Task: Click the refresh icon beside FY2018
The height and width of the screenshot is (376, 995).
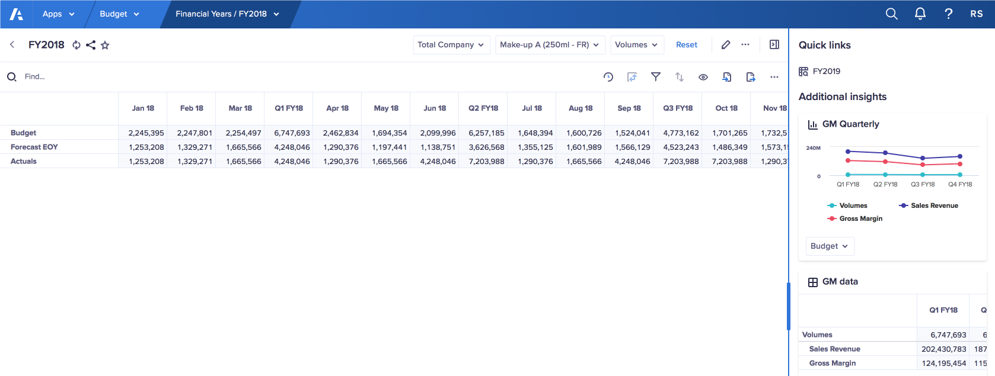Action: point(76,45)
